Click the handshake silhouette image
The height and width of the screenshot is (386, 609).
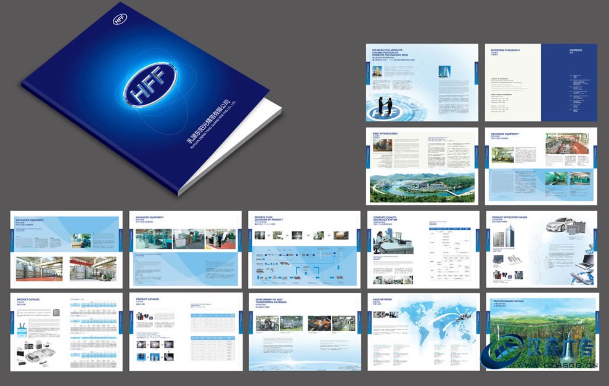coord(386,106)
